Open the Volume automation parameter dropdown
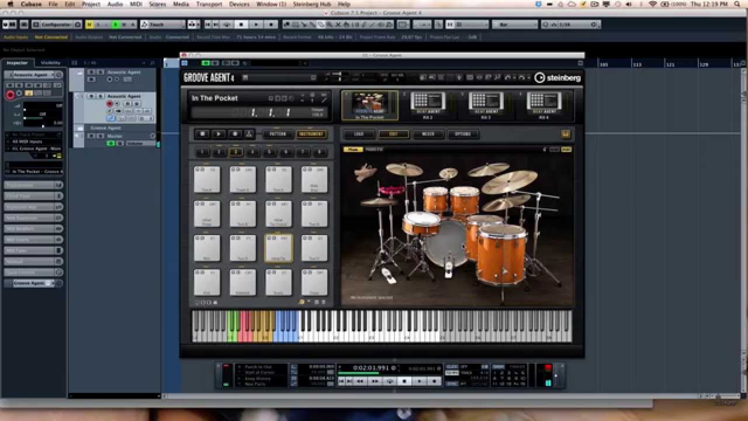 140,143
